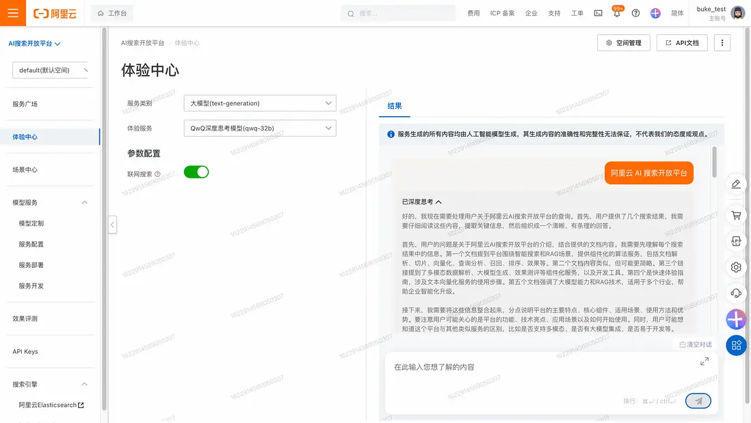Open the floating hexagon settings icon
This screenshot has height=423, width=751.
pos(736,267)
